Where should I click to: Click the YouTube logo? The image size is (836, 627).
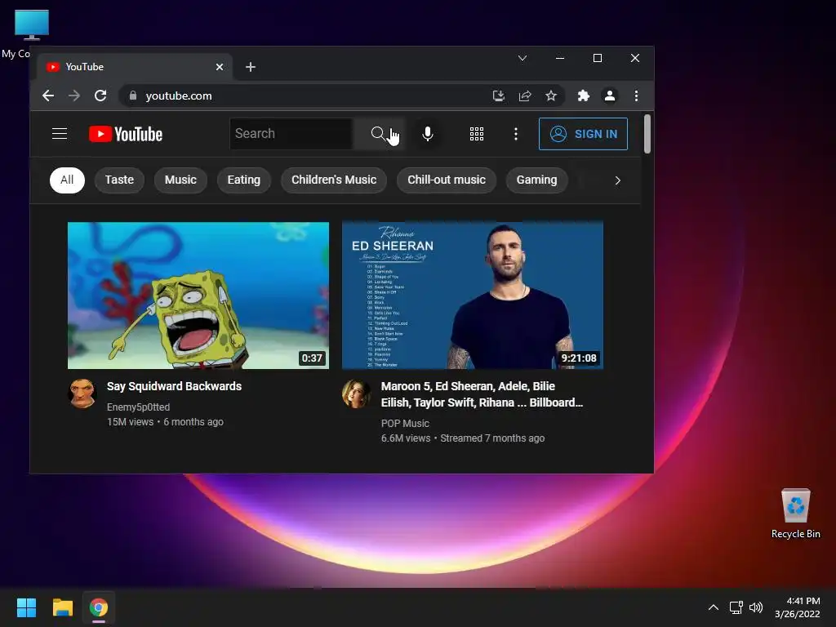coord(125,134)
